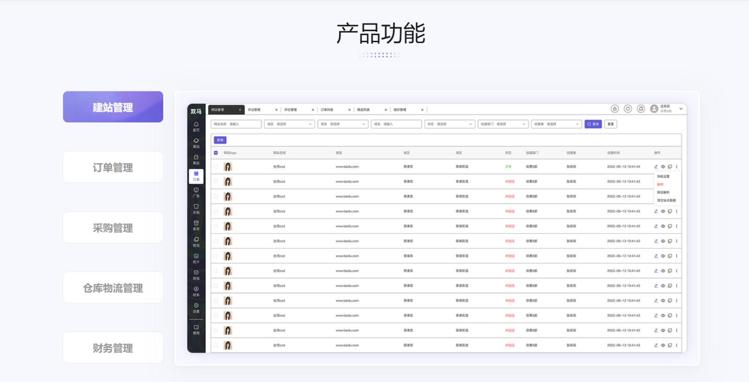Expand the 创建部门 department dropdown
Screen dimensions: 749x382
pyautogui.click(x=503, y=124)
